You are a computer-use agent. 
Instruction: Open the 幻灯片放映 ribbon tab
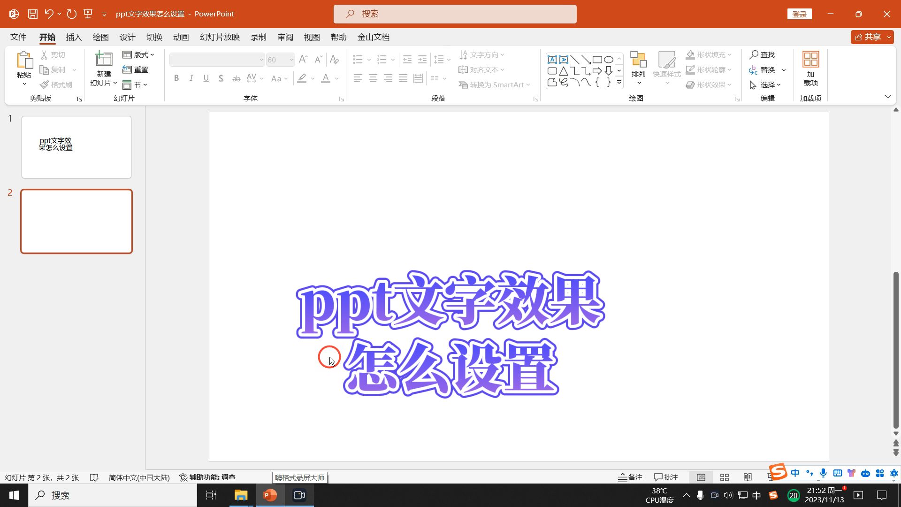(219, 37)
